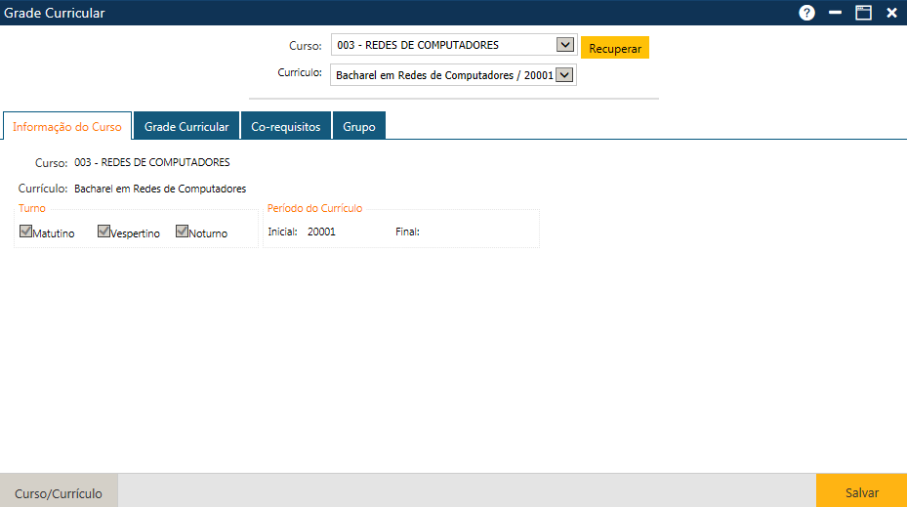Click the Inicial period value 20001
The width and height of the screenshot is (907, 507).
point(321,232)
